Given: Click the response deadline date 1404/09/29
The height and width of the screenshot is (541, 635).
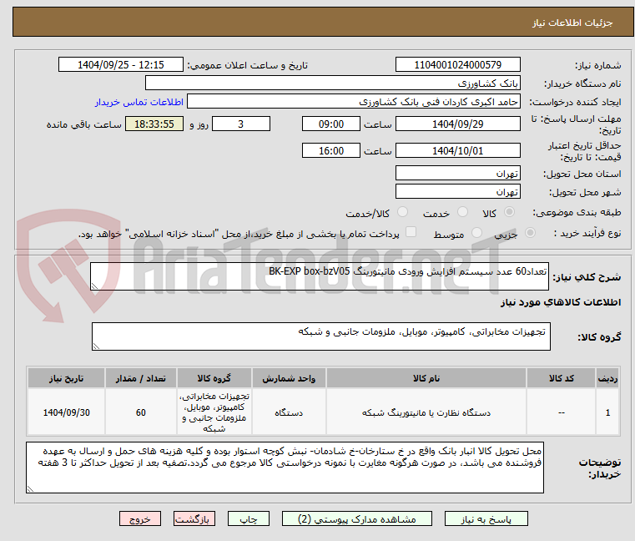Looking at the screenshot, I should (x=457, y=124).
